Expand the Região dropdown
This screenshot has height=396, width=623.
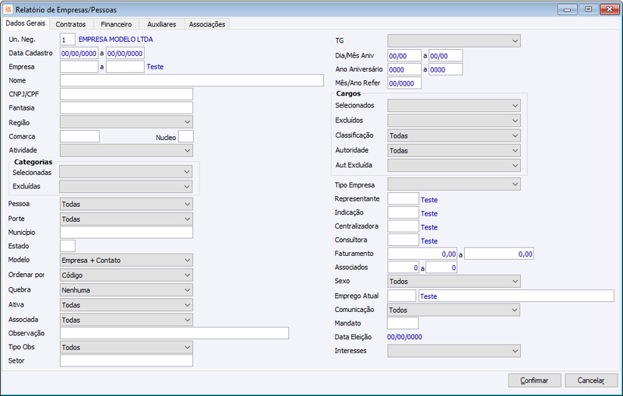[126, 122]
